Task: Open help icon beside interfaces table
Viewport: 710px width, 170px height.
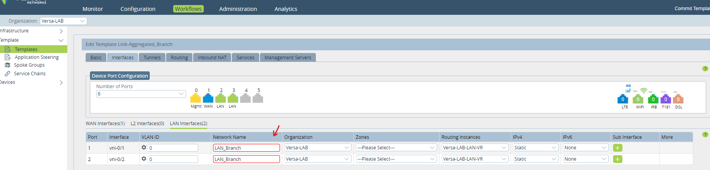Action: (705, 135)
